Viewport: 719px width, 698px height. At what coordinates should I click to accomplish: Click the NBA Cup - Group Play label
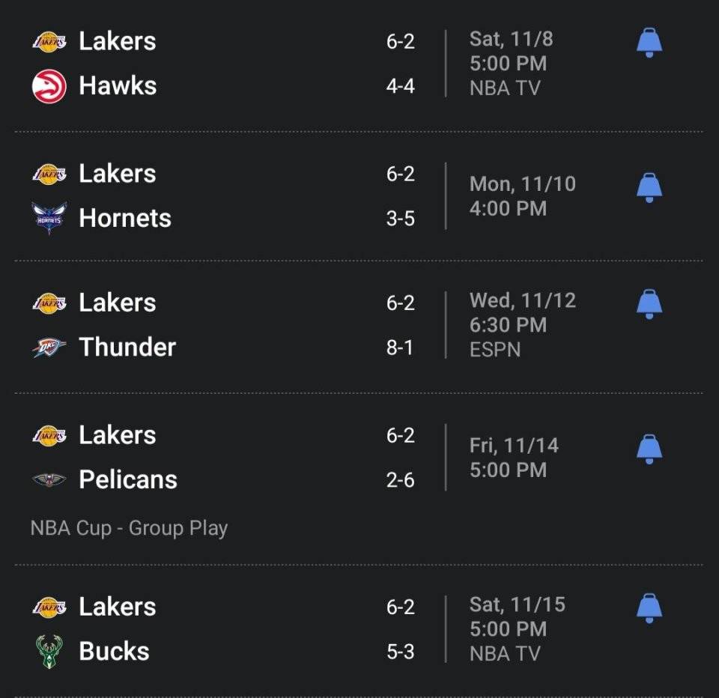[x=127, y=528]
